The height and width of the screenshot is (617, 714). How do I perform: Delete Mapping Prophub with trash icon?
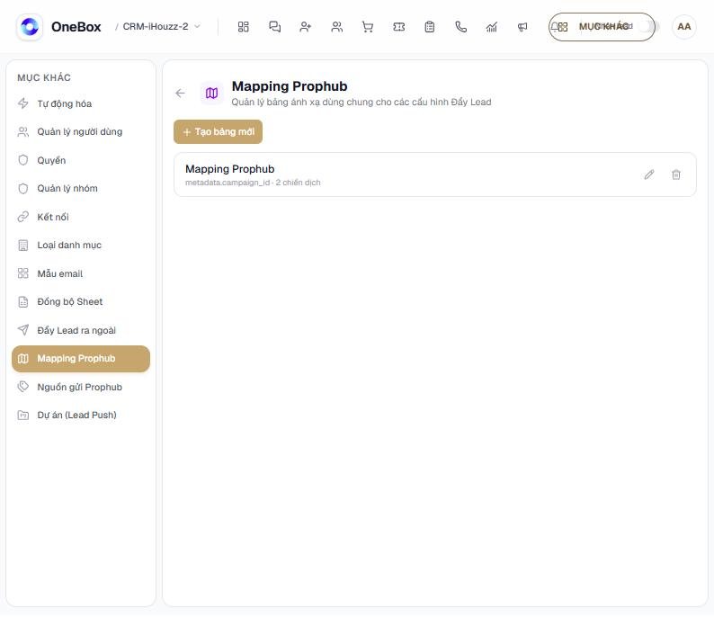tap(676, 174)
